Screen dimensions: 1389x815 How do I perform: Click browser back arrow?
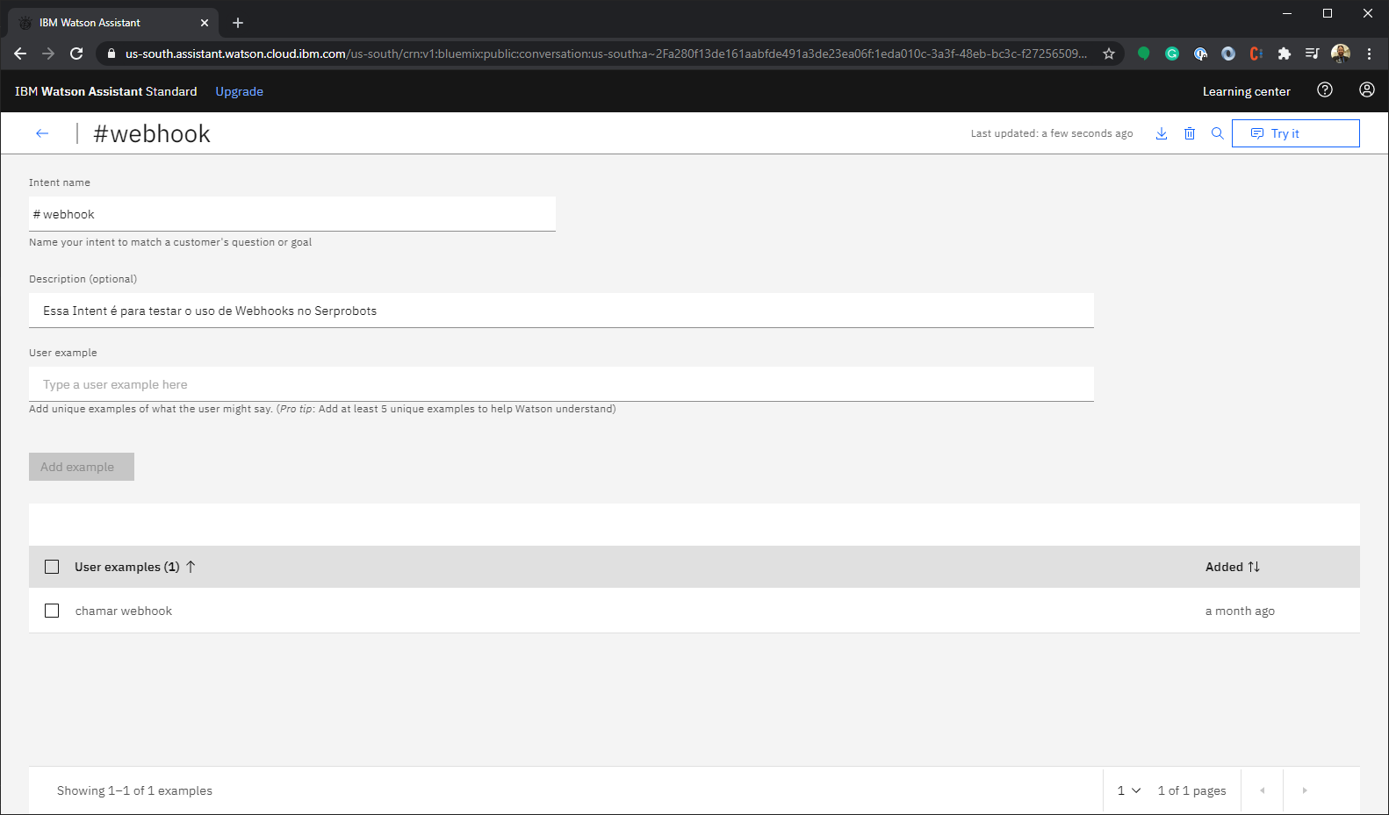coord(20,54)
